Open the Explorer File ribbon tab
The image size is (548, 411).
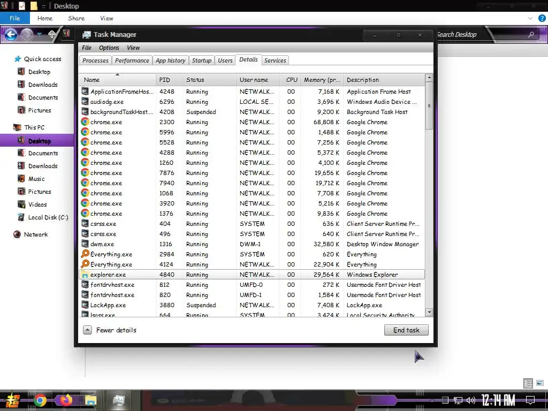click(14, 18)
